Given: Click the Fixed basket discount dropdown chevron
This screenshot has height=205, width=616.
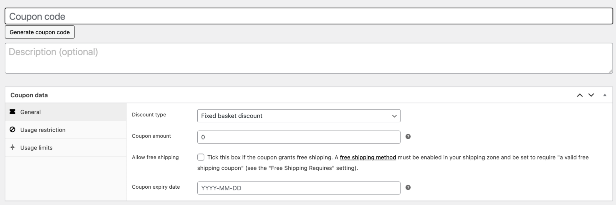Looking at the screenshot, I should 394,116.
